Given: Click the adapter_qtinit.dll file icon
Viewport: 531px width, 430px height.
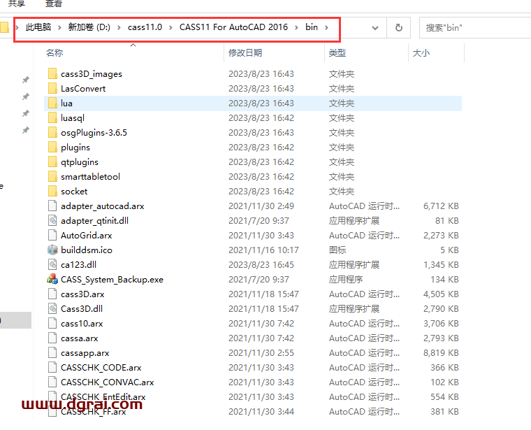Looking at the screenshot, I should tap(52, 220).
